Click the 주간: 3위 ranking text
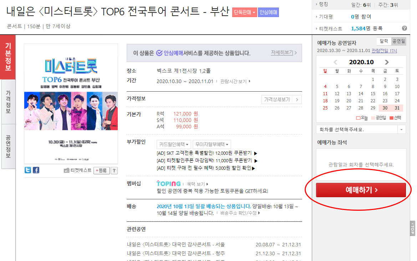Image resolution: width=417 pixels, height=261 pixels. click(x=388, y=5)
